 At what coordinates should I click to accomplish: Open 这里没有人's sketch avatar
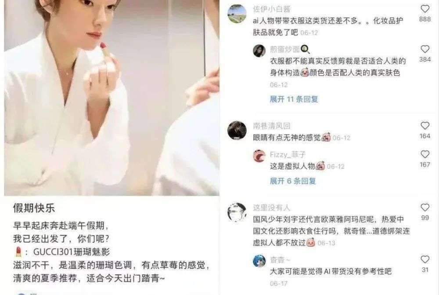[x=237, y=212]
